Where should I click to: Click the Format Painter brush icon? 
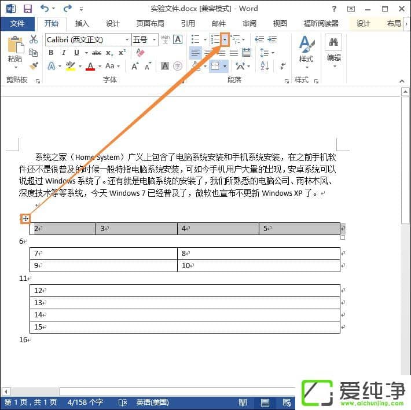point(34,66)
